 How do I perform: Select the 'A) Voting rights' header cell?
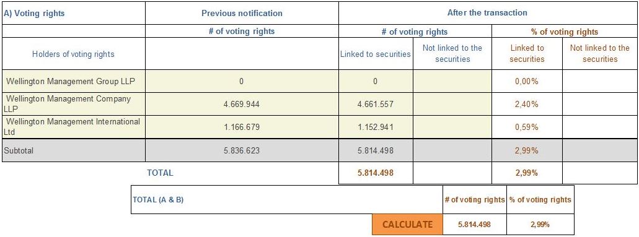(x=74, y=13)
